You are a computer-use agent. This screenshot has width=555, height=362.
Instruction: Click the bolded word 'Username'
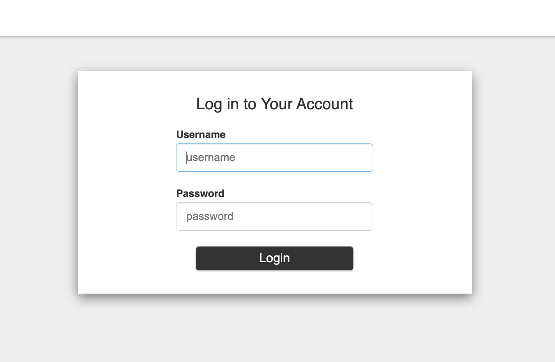coord(201,134)
